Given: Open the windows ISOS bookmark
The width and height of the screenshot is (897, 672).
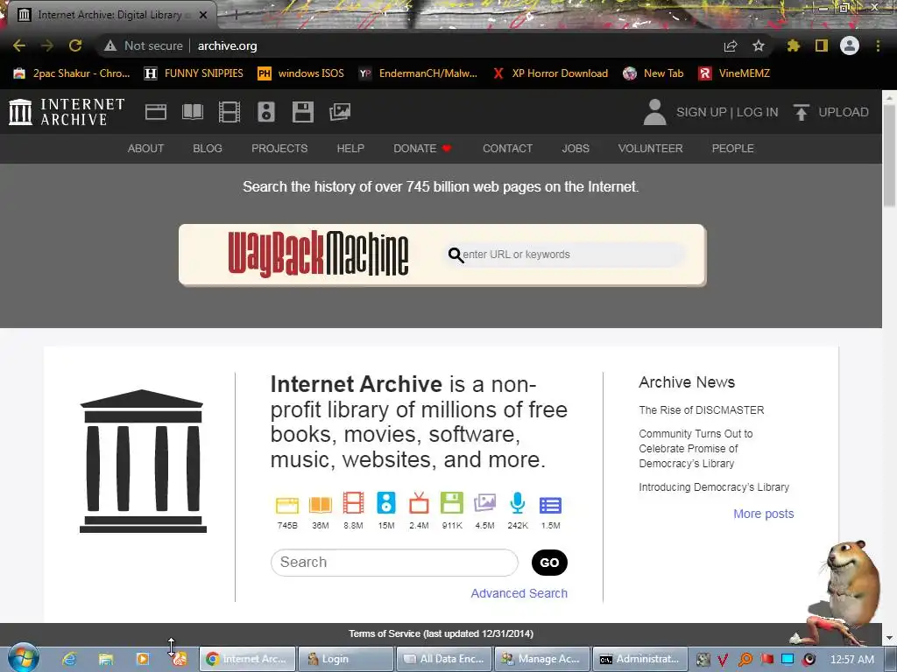Looking at the screenshot, I should click(x=300, y=73).
